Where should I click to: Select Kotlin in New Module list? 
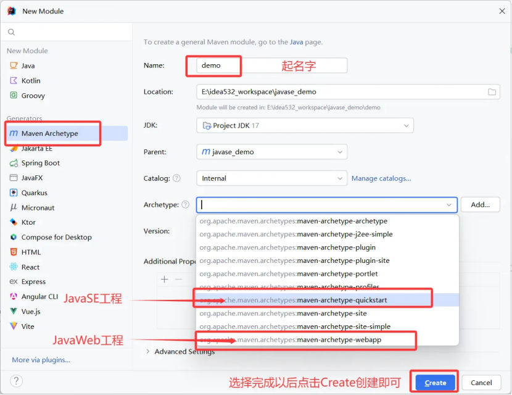[x=67, y=81]
